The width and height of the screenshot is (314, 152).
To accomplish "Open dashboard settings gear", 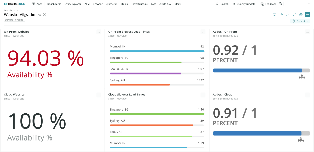I will [x=301, y=15].
